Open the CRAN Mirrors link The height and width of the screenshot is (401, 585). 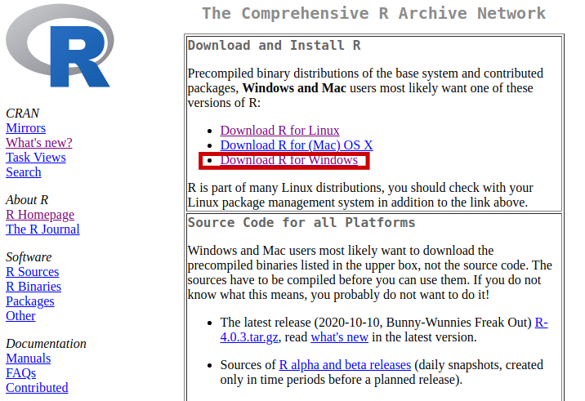tap(25, 128)
